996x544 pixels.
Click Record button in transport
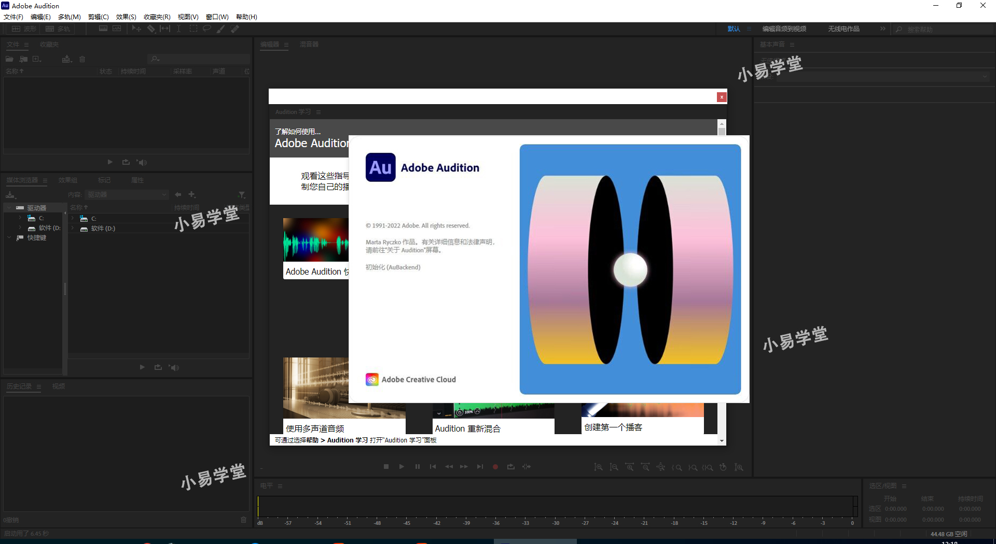pyautogui.click(x=495, y=467)
